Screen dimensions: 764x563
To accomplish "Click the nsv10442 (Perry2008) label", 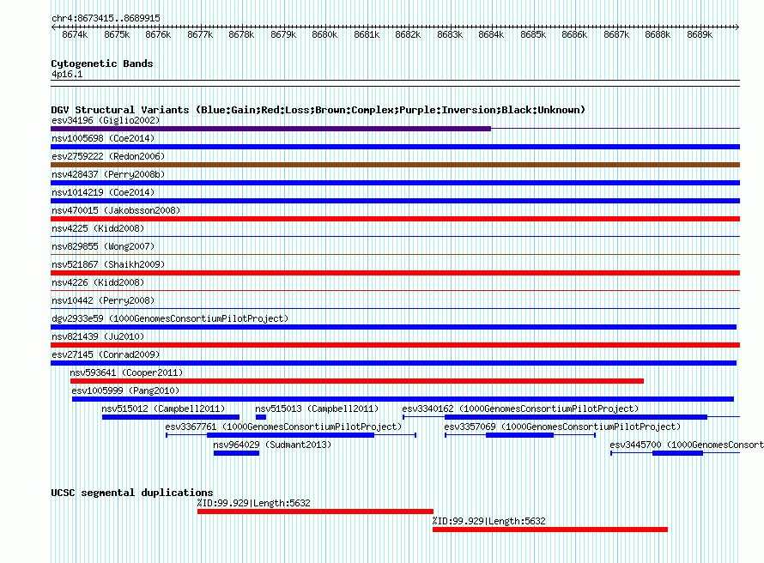I will point(103,300).
